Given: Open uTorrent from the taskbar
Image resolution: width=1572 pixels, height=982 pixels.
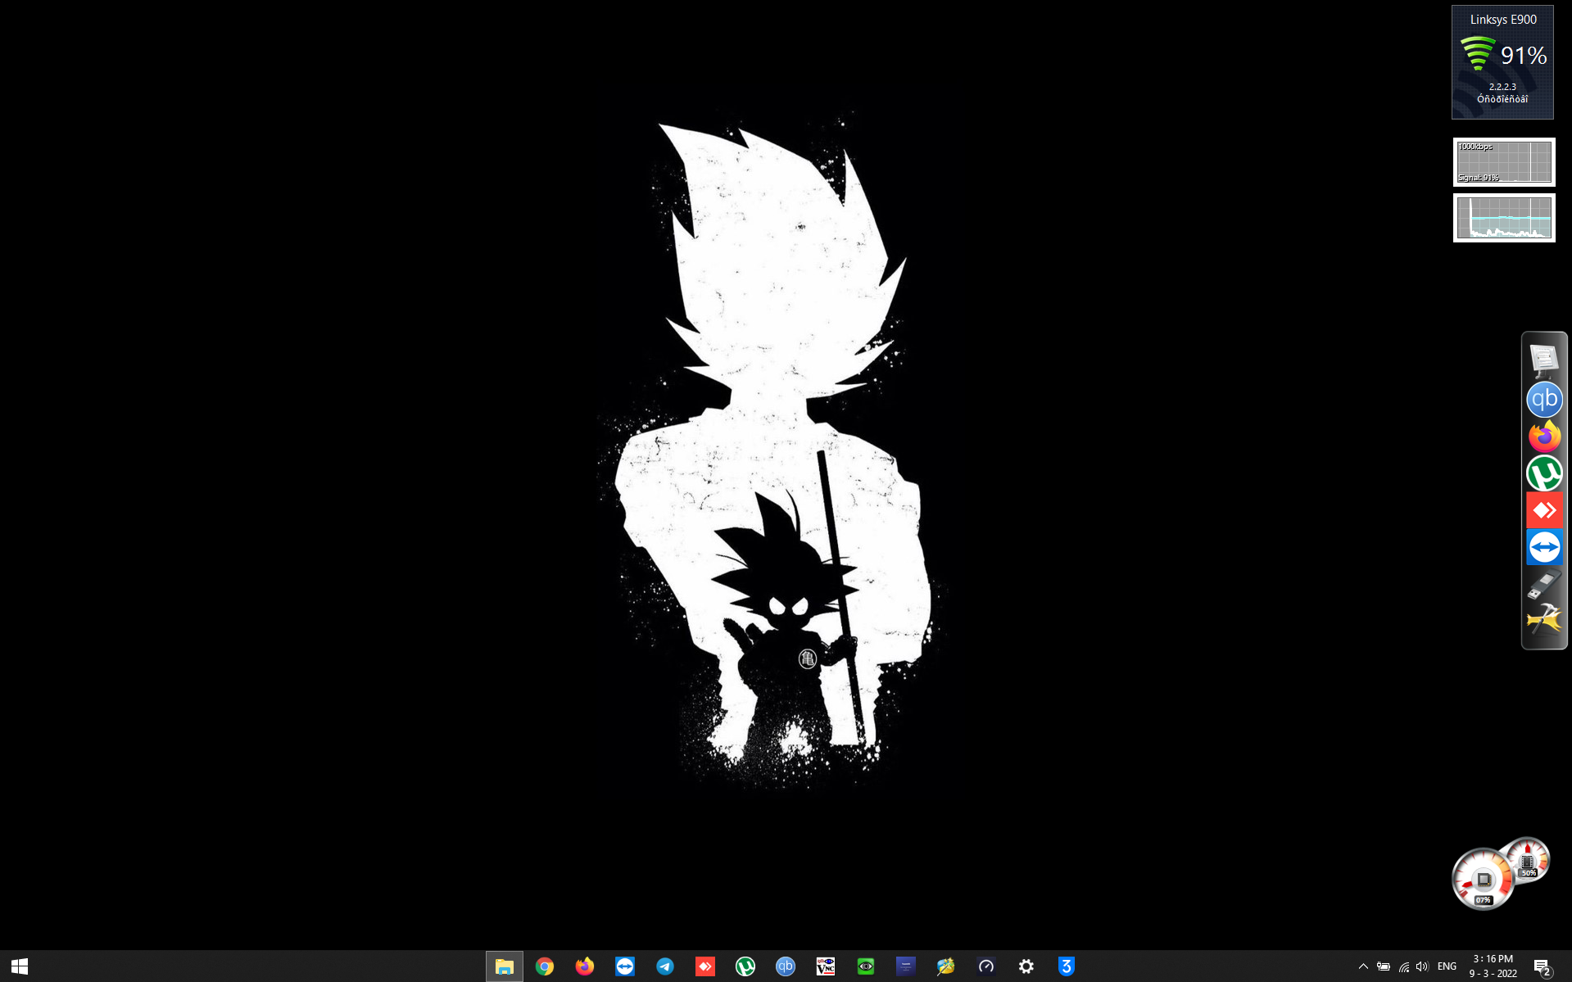Looking at the screenshot, I should (745, 966).
